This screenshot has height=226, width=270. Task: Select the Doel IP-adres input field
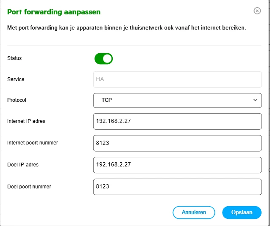pos(177,165)
